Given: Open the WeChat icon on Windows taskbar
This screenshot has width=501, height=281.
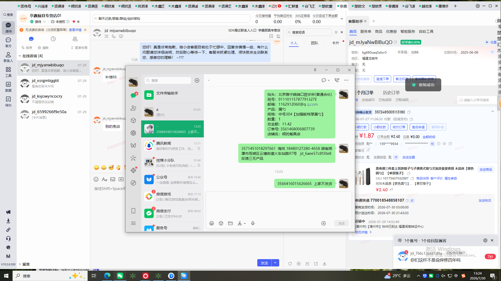Looking at the screenshot, I should point(120,276).
